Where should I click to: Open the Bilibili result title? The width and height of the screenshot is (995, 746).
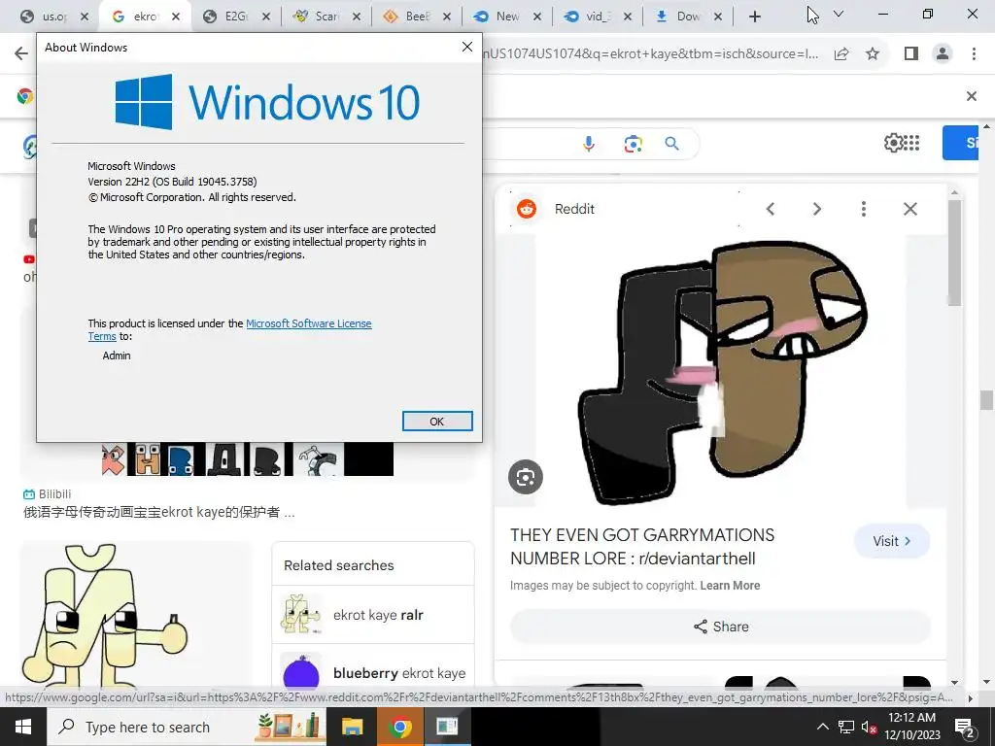coord(158,512)
